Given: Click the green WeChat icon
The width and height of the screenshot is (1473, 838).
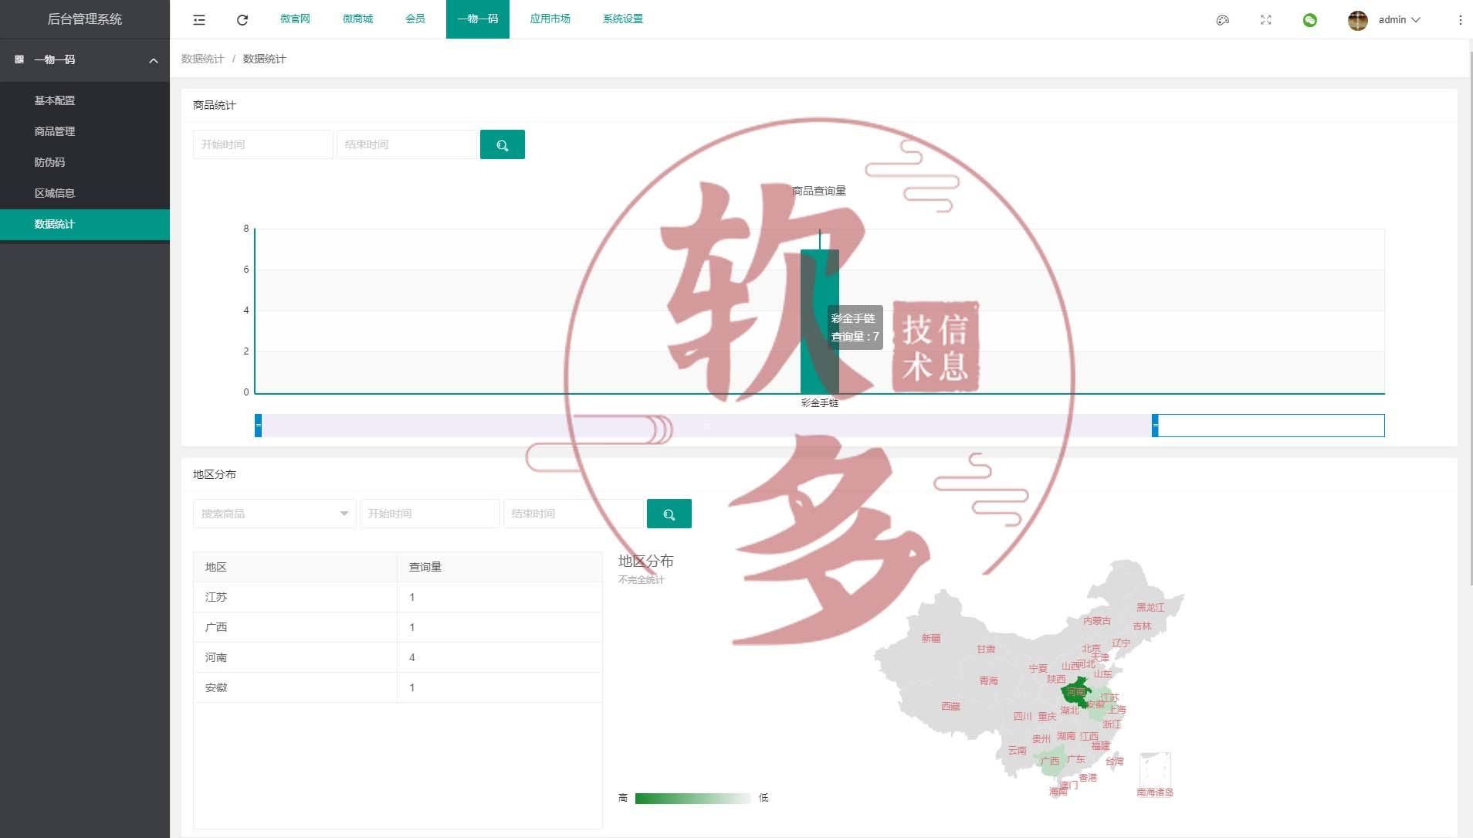Looking at the screenshot, I should coord(1310,19).
